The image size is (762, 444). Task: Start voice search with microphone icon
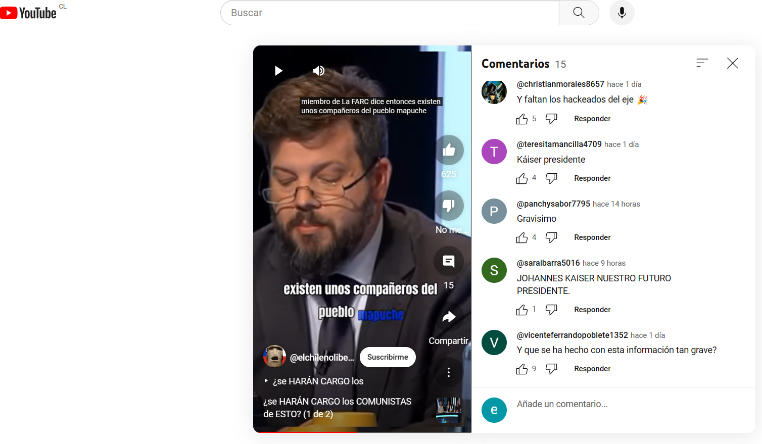(622, 13)
